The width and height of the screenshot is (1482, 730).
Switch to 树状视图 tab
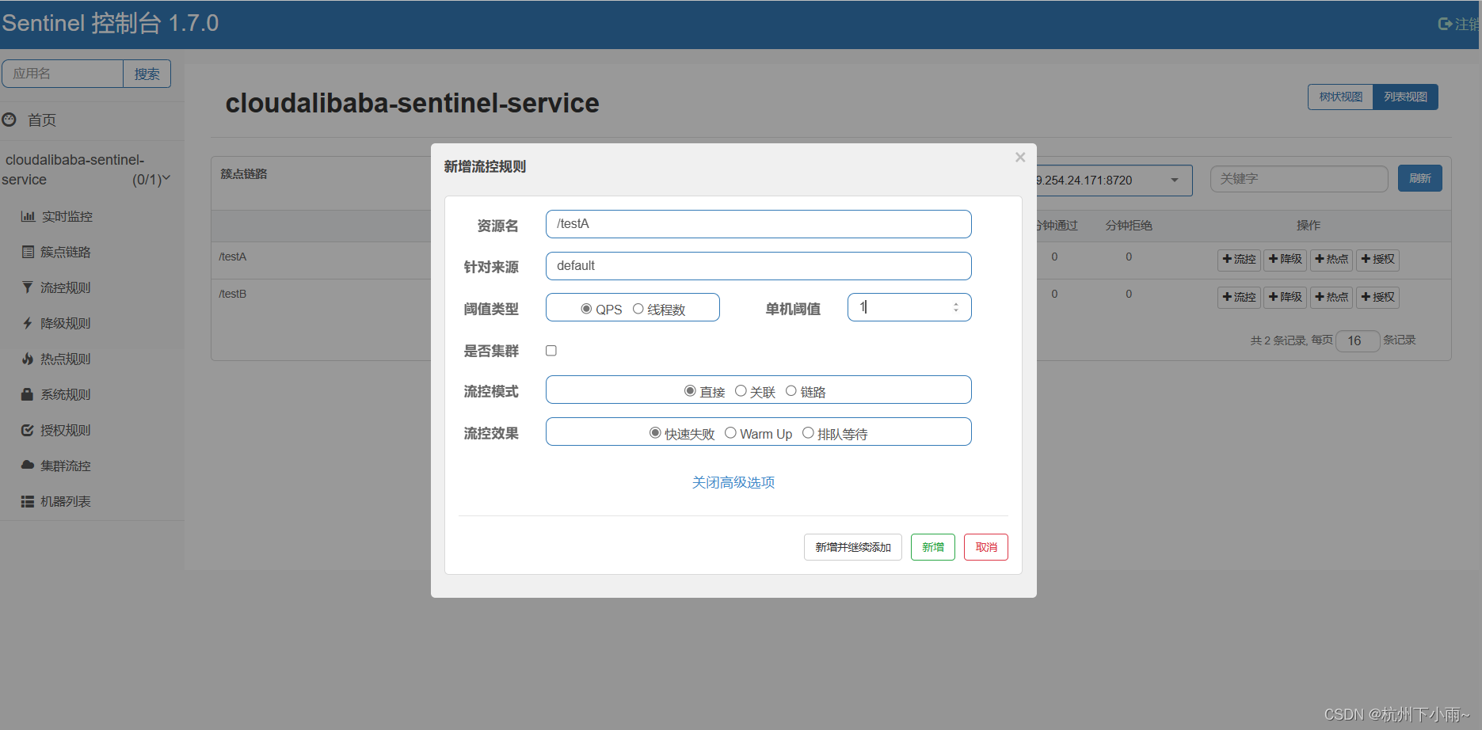pyautogui.click(x=1340, y=97)
